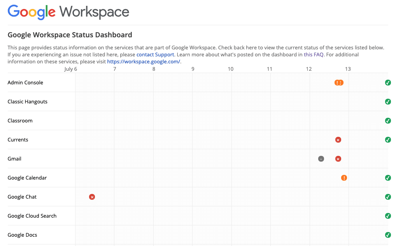Click the Gmail service row label
This screenshot has height=246, width=396.
click(x=14, y=159)
